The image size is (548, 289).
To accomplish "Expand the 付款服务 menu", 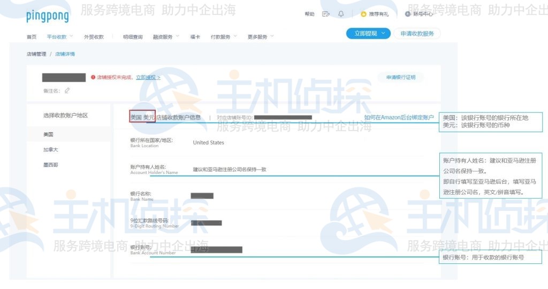I will click(x=224, y=37).
